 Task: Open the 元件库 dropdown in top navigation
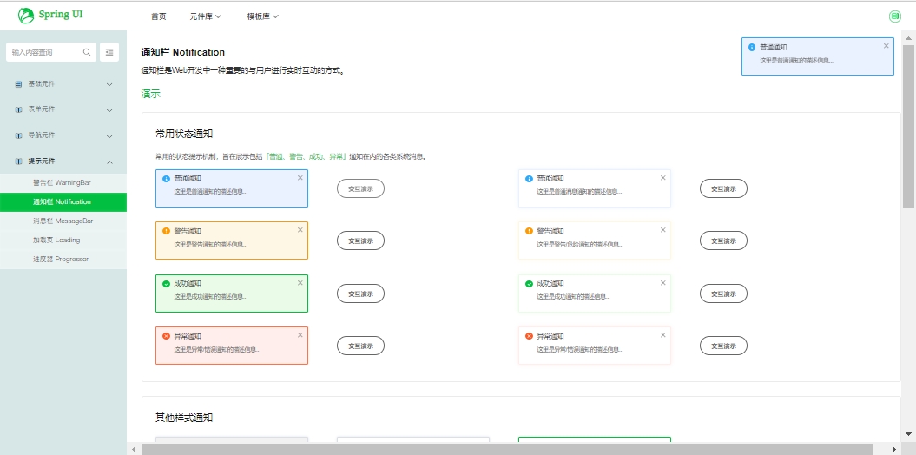click(x=206, y=16)
